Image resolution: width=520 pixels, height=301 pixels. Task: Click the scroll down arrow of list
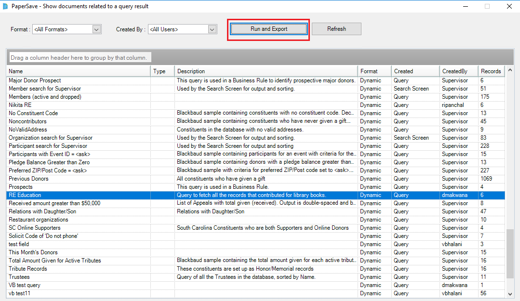tap(510, 293)
